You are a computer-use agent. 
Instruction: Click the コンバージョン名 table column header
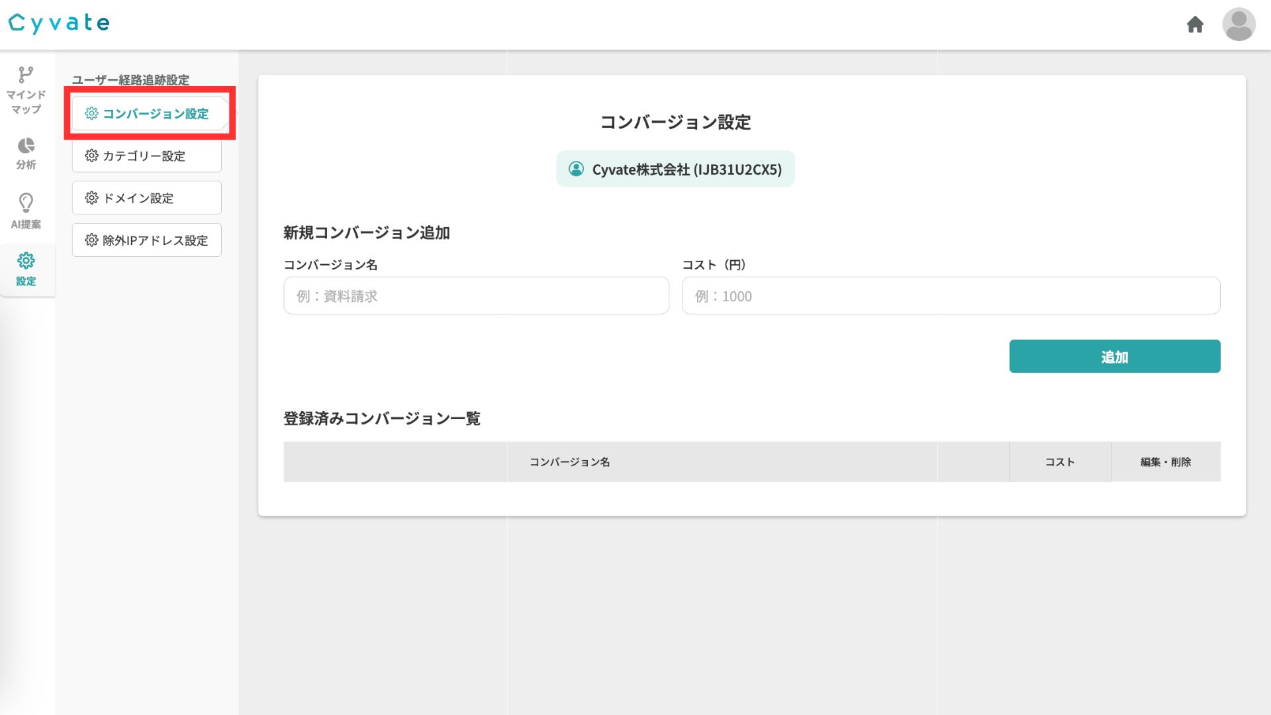pos(569,462)
